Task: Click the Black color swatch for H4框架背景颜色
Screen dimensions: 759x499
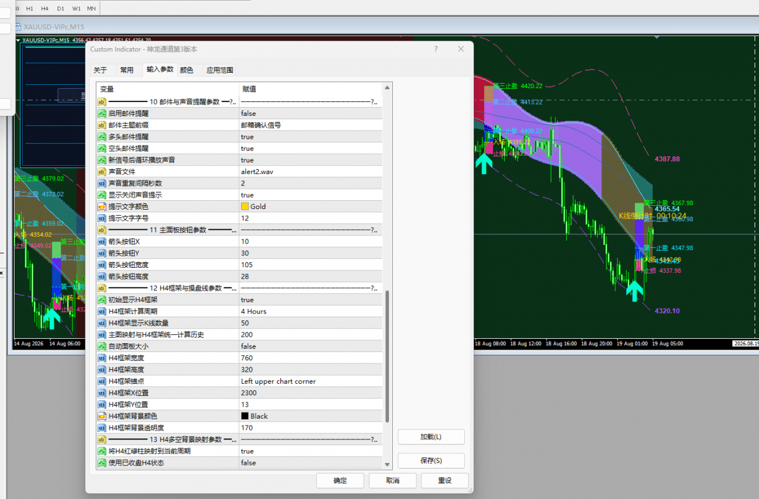Action: [x=245, y=416]
